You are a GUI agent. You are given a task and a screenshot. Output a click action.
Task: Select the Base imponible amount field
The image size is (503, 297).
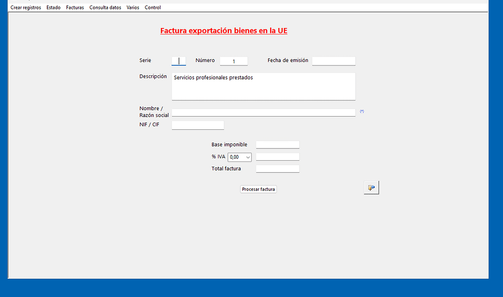click(278, 145)
